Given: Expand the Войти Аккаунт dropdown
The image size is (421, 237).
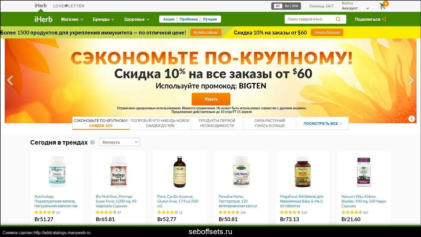Looking at the screenshot, I should click(355, 6).
